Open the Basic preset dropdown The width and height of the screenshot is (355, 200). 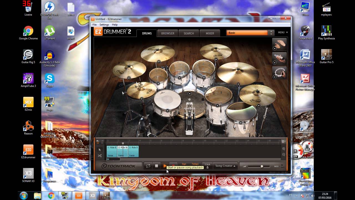247,33
